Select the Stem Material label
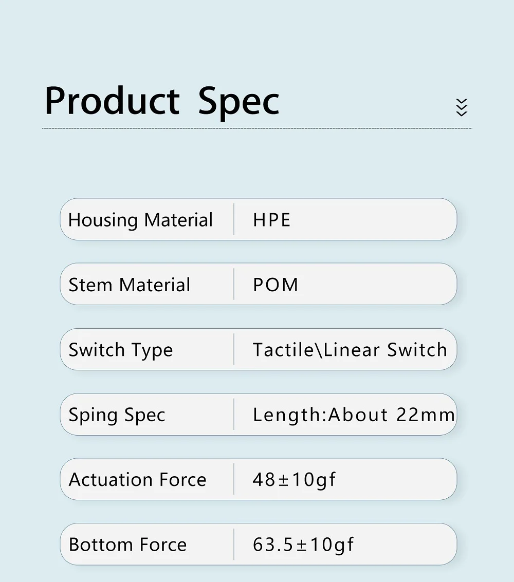 pos(130,285)
